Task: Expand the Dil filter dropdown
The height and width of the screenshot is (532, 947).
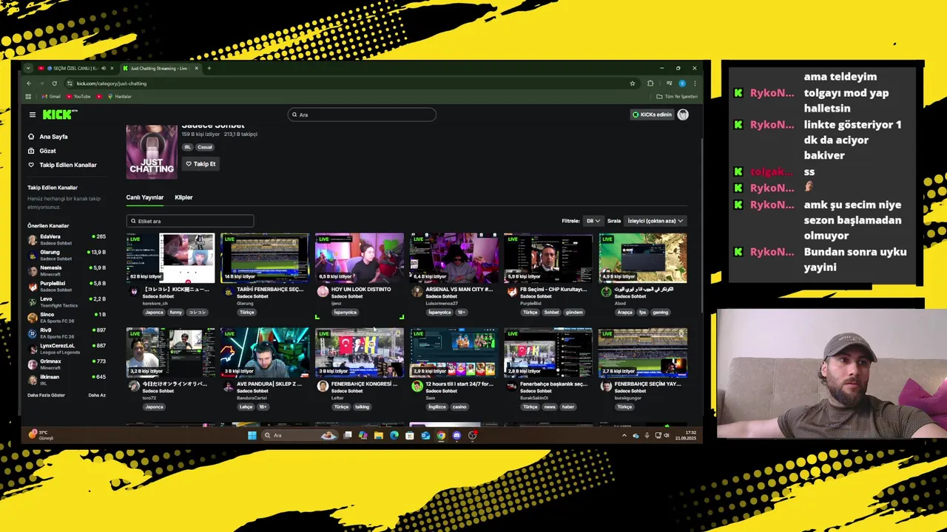Action: (593, 221)
